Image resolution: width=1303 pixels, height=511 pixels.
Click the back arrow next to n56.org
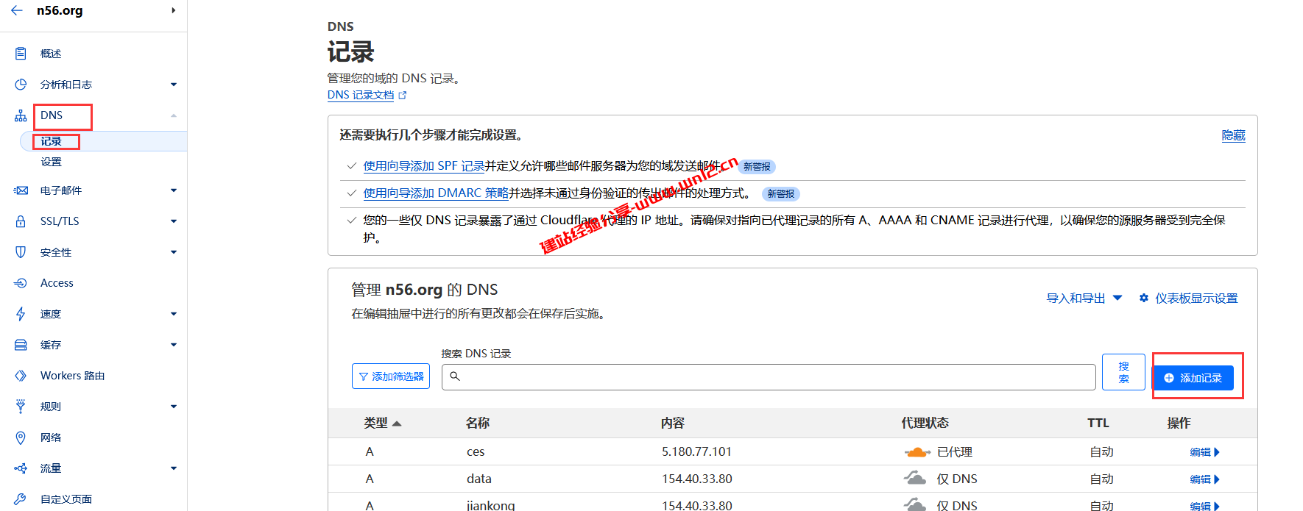[17, 10]
